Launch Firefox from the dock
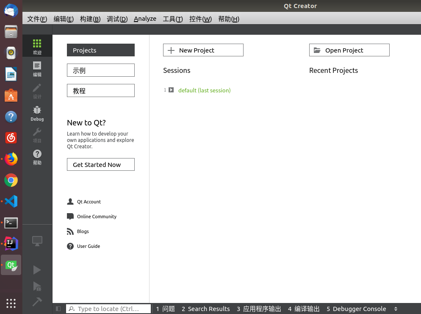Image resolution: width=421 pixels, height=314 pixels. tap(11, 158)
